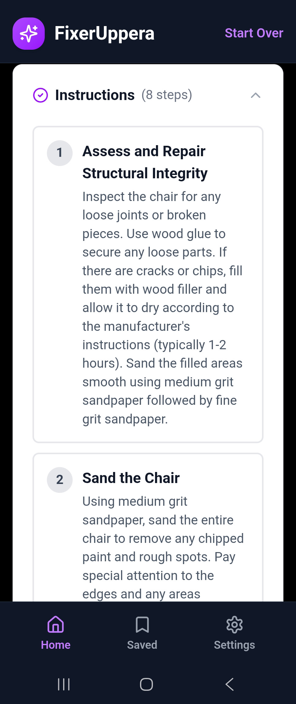Tap the Android back arrow
This screenshot has width=296, height=704.
(x=230, y=684)
